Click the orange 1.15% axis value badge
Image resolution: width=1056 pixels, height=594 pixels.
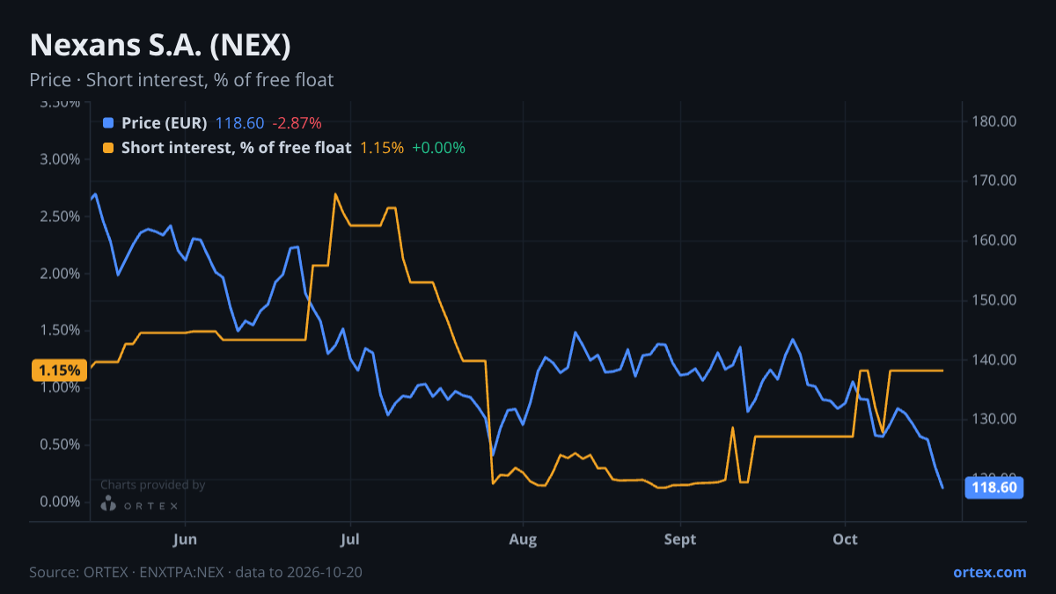coord(59,370)
